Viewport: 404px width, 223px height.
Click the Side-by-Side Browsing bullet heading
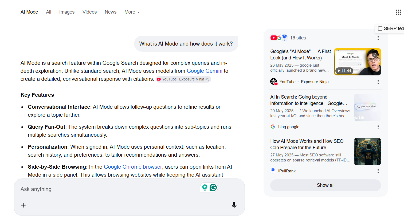pyautogui.click(x=57, y=167)
